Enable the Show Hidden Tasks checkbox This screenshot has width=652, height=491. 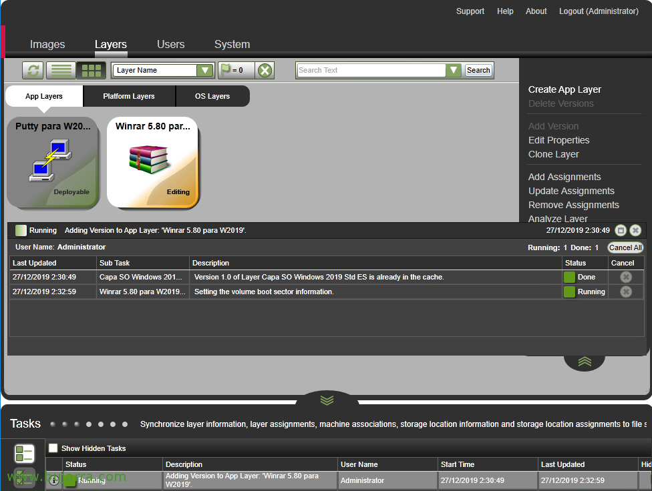(53, 448)
